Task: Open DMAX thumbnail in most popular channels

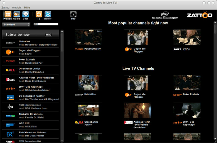Action: coord(187,37)
